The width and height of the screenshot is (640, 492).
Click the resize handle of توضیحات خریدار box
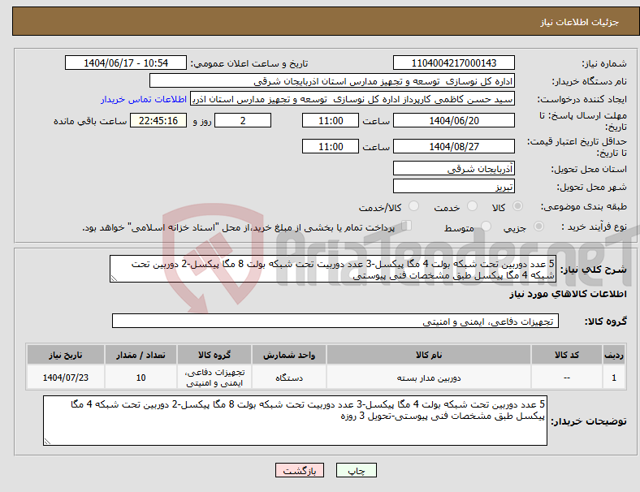tap(47, 441)
